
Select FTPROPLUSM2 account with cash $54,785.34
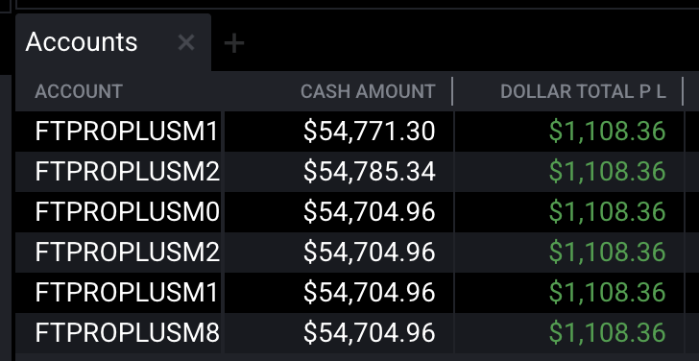click(127, 172)
